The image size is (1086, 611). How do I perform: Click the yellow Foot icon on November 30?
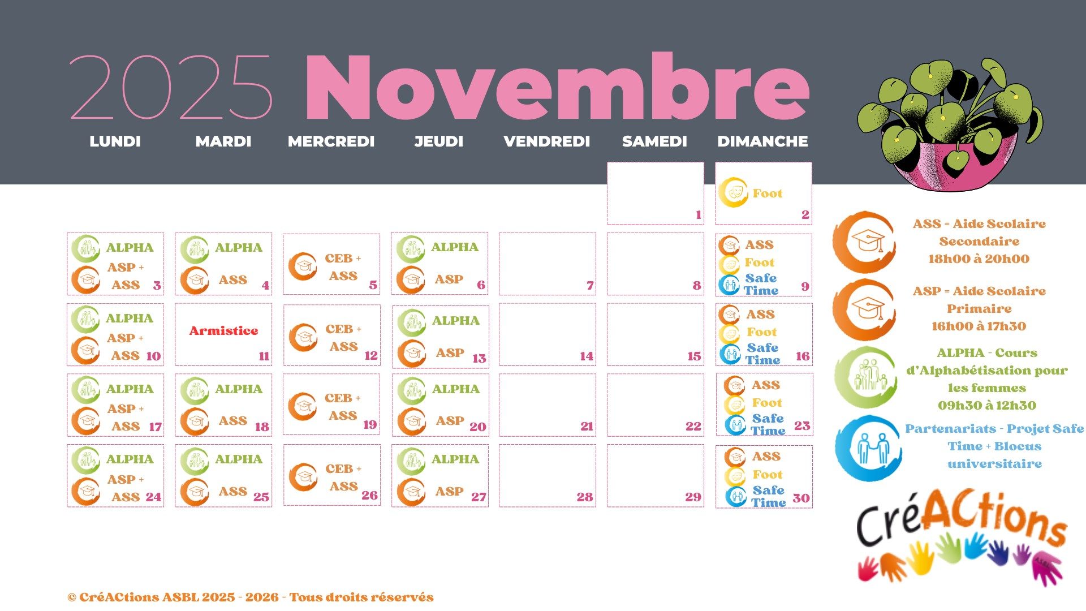[735, 475]
